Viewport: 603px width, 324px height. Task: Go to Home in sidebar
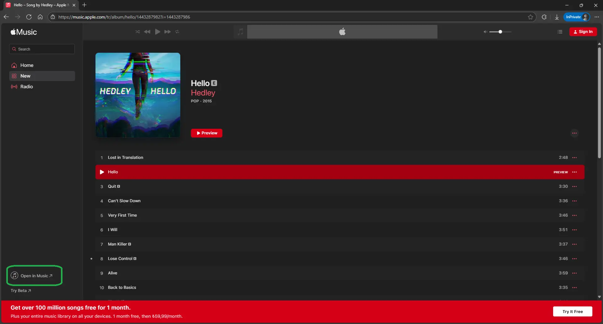click(x=42, y=65)
